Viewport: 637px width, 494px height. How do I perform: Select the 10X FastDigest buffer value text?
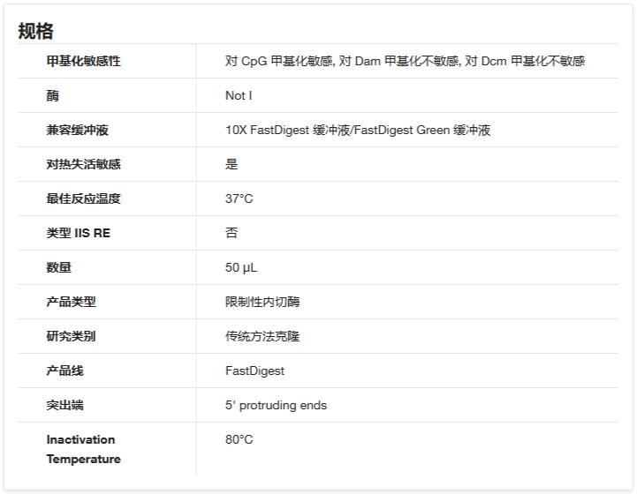pos(357,130)
